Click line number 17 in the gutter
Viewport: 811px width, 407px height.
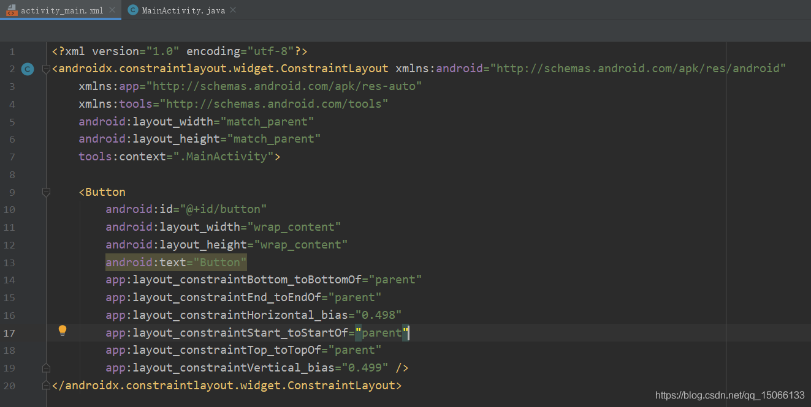9,333
